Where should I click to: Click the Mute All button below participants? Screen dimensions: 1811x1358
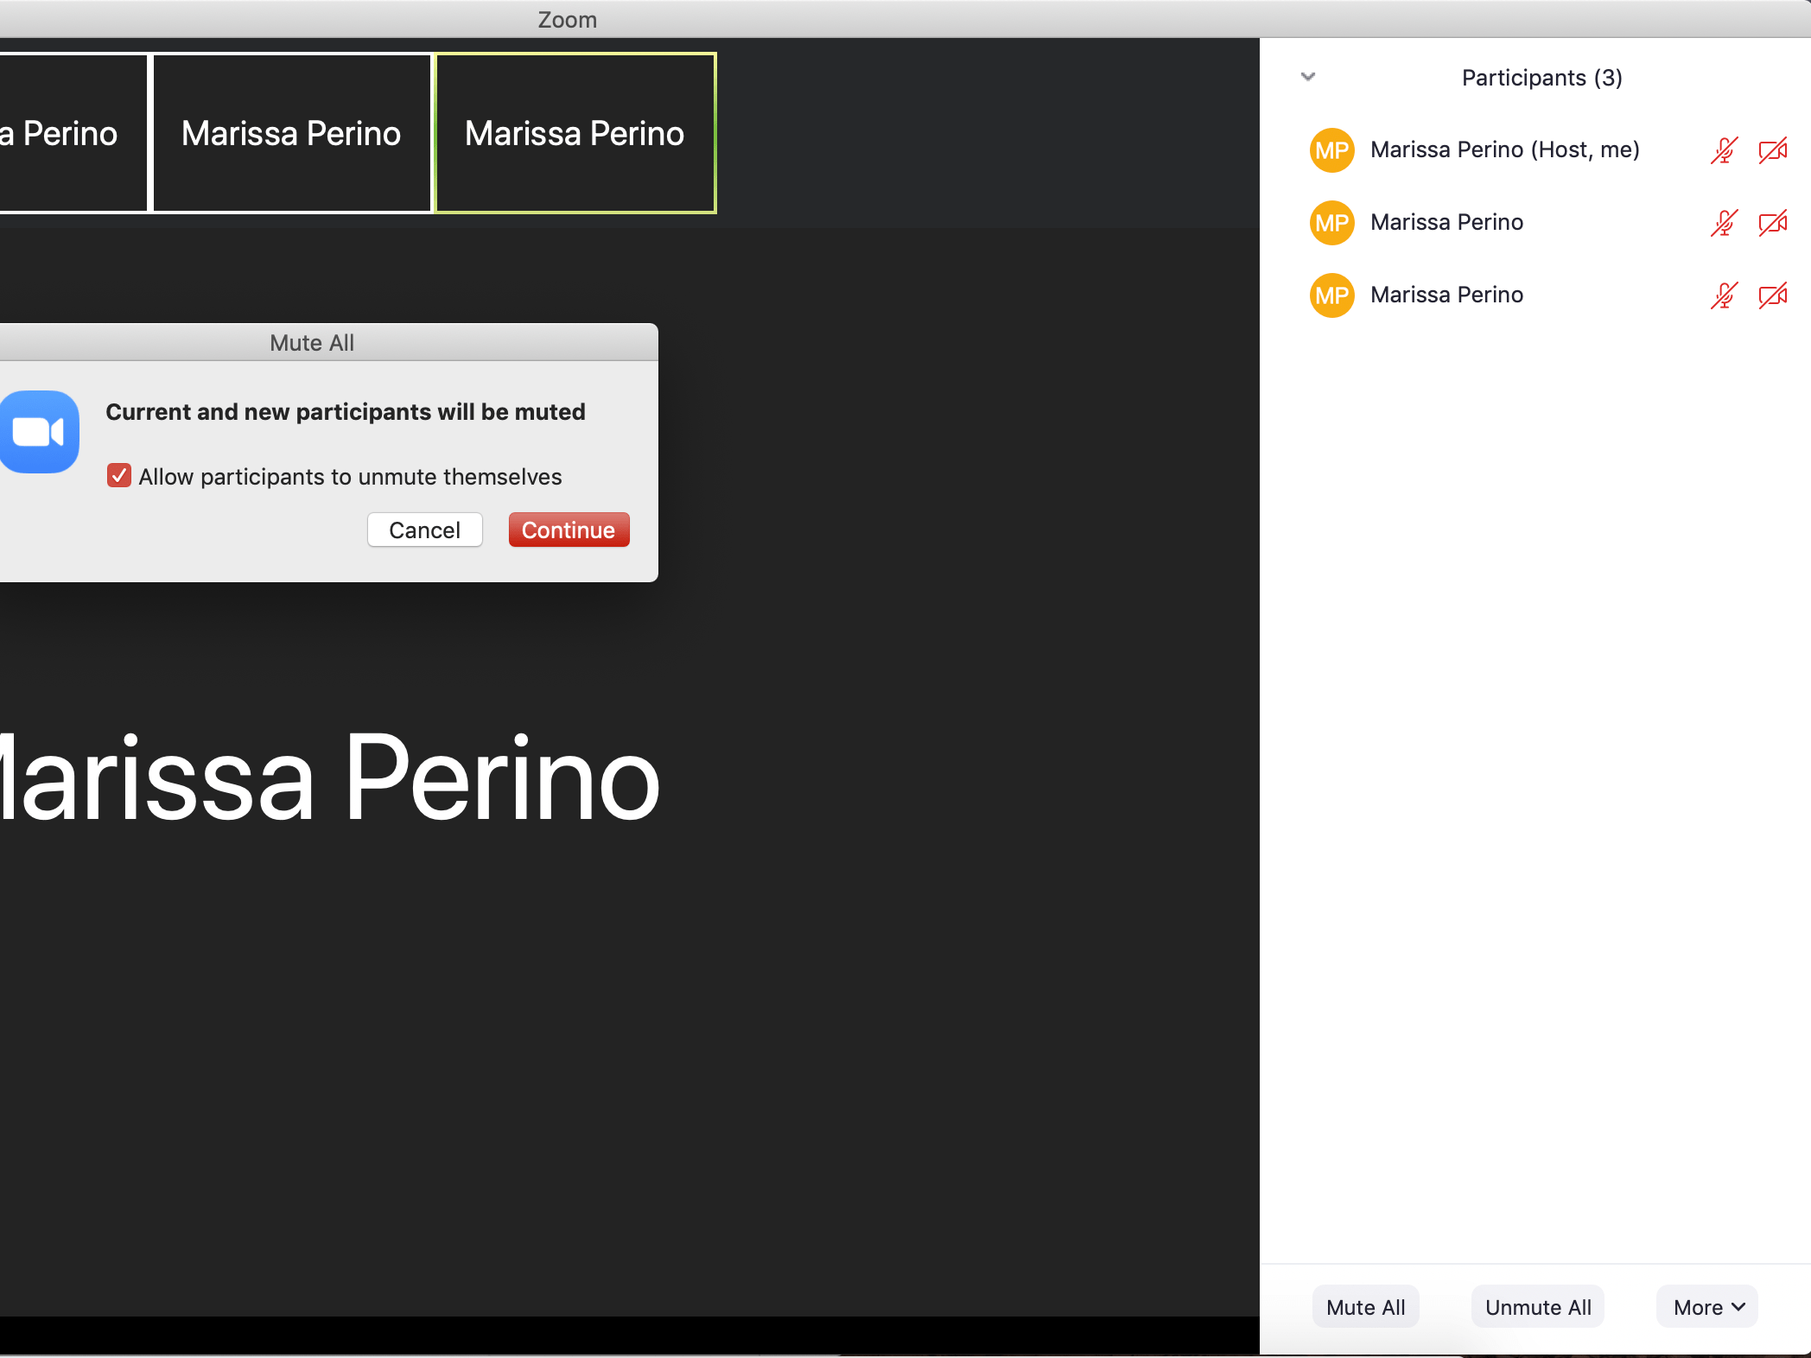click(x=1365, y=1307)
